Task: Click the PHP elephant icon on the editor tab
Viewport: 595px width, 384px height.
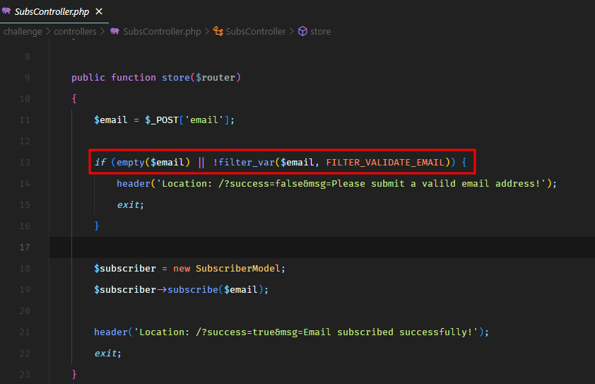Action: [x=6, y=11]
